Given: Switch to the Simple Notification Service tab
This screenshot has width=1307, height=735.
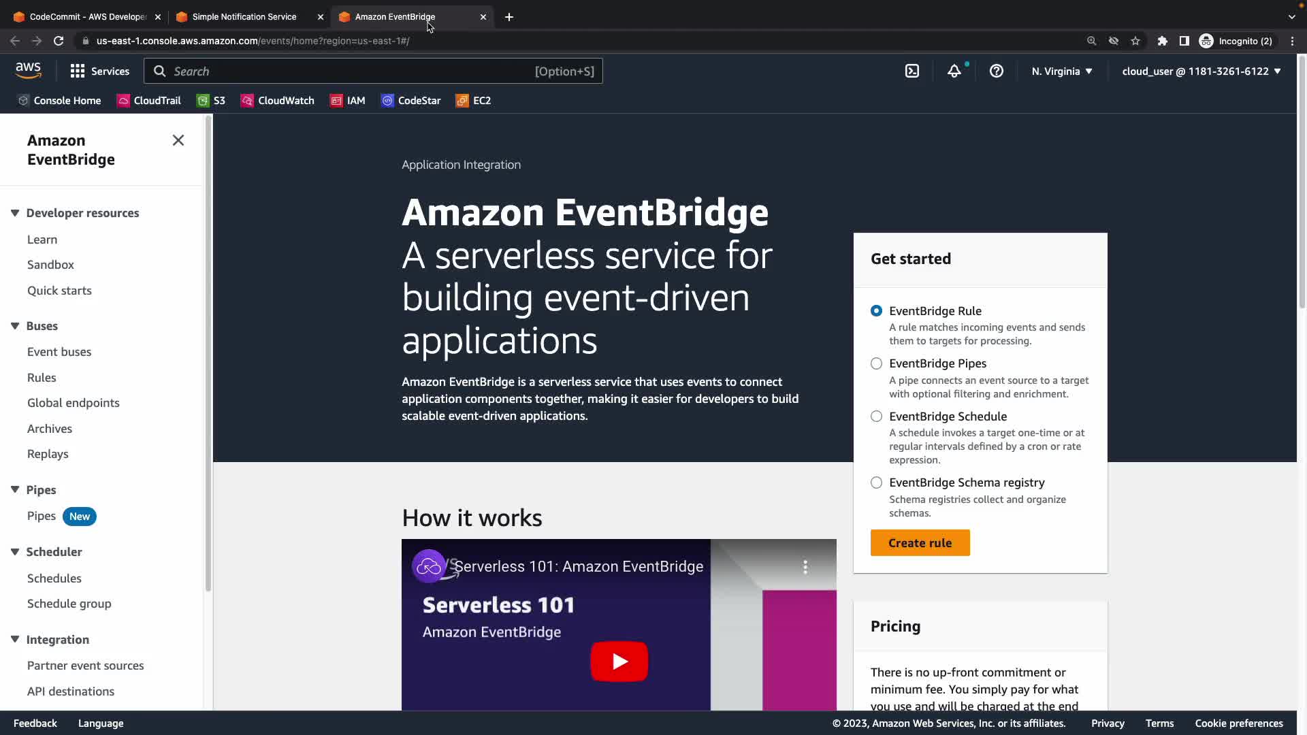Looking at the screenshot, I should click(244, 17).
